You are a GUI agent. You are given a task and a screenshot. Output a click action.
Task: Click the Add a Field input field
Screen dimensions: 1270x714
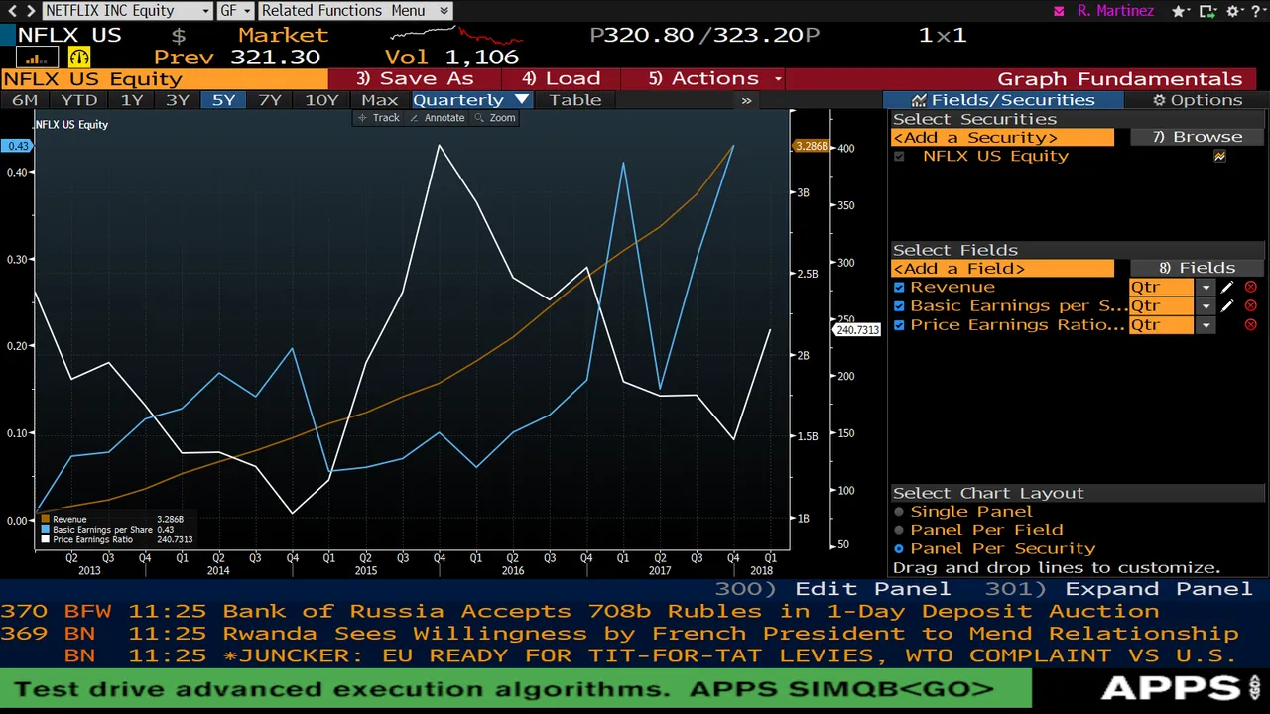point(1002,269)
